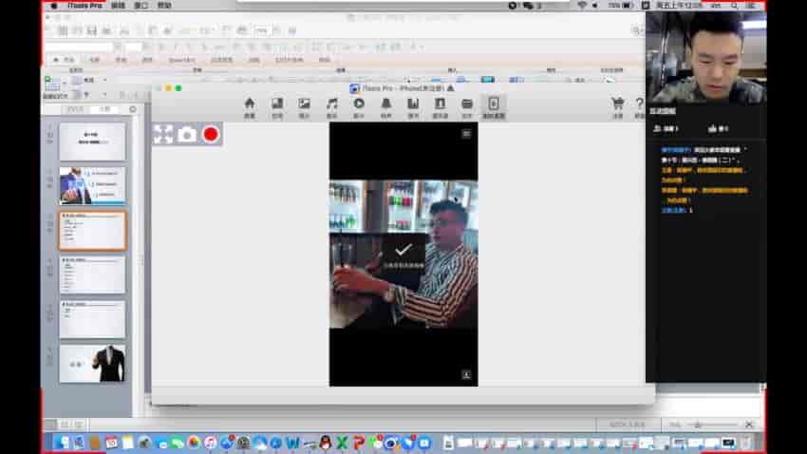Select the first slide thumbnail

click(92, 142)
